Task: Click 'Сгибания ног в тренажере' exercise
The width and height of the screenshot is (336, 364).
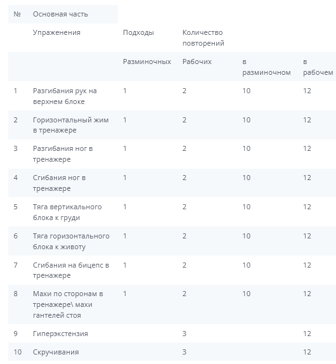Action: point(60,183)
